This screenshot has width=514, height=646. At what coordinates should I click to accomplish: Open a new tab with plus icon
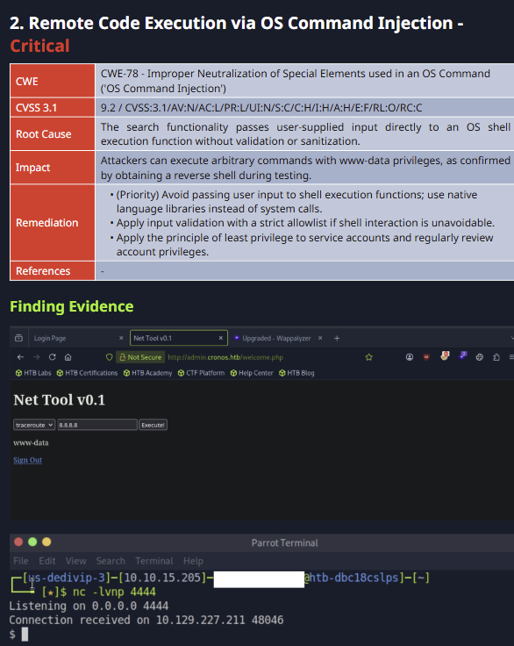[x=337, y=338]
